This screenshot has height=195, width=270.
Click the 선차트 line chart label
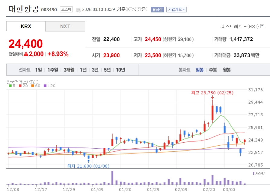24,70
